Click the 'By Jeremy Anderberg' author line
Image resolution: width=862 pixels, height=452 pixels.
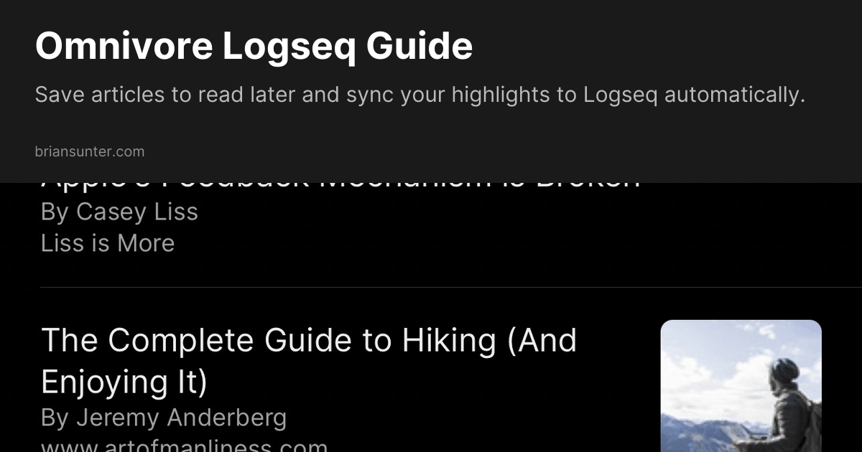tap(164, 418)
